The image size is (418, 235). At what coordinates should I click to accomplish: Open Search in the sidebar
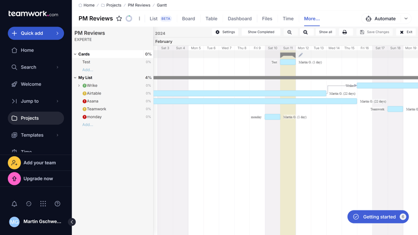(28, 67)
